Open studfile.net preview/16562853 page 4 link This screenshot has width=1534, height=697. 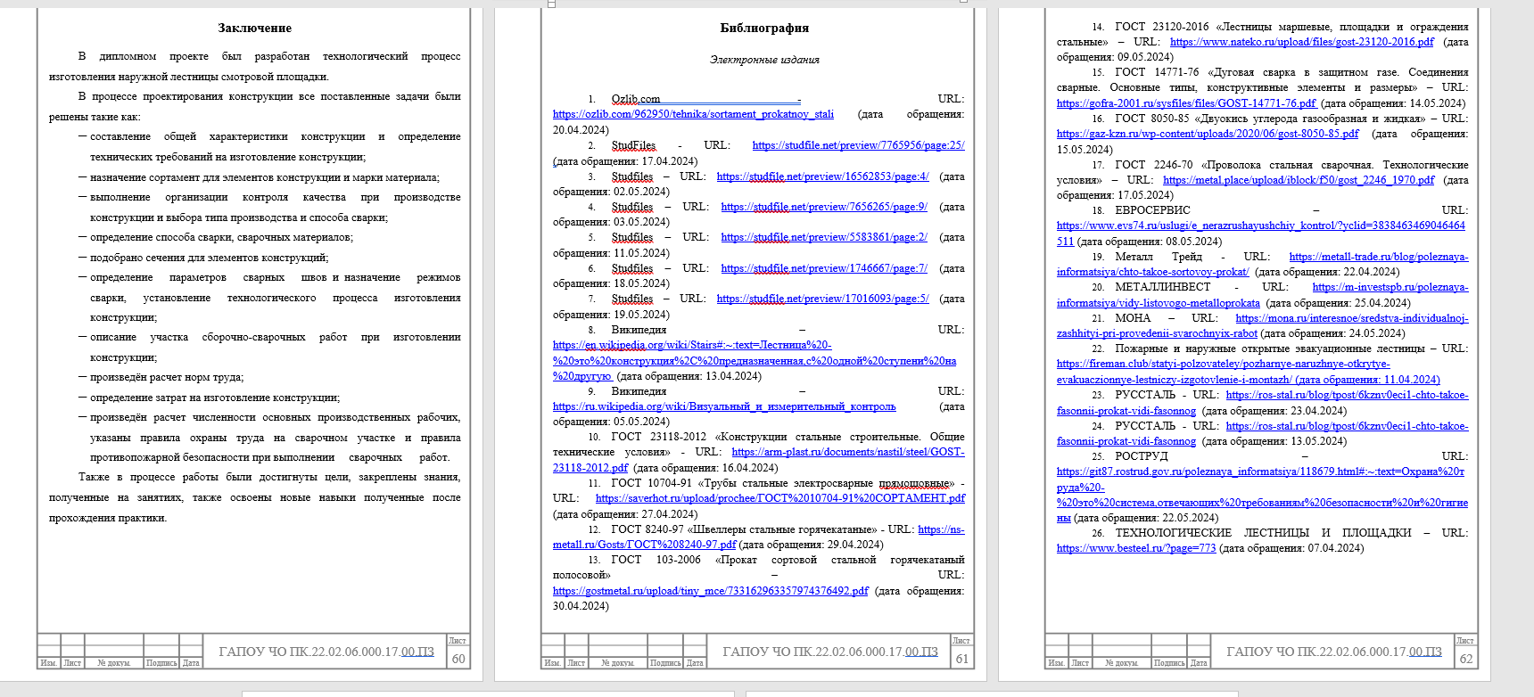pos(822,176)
